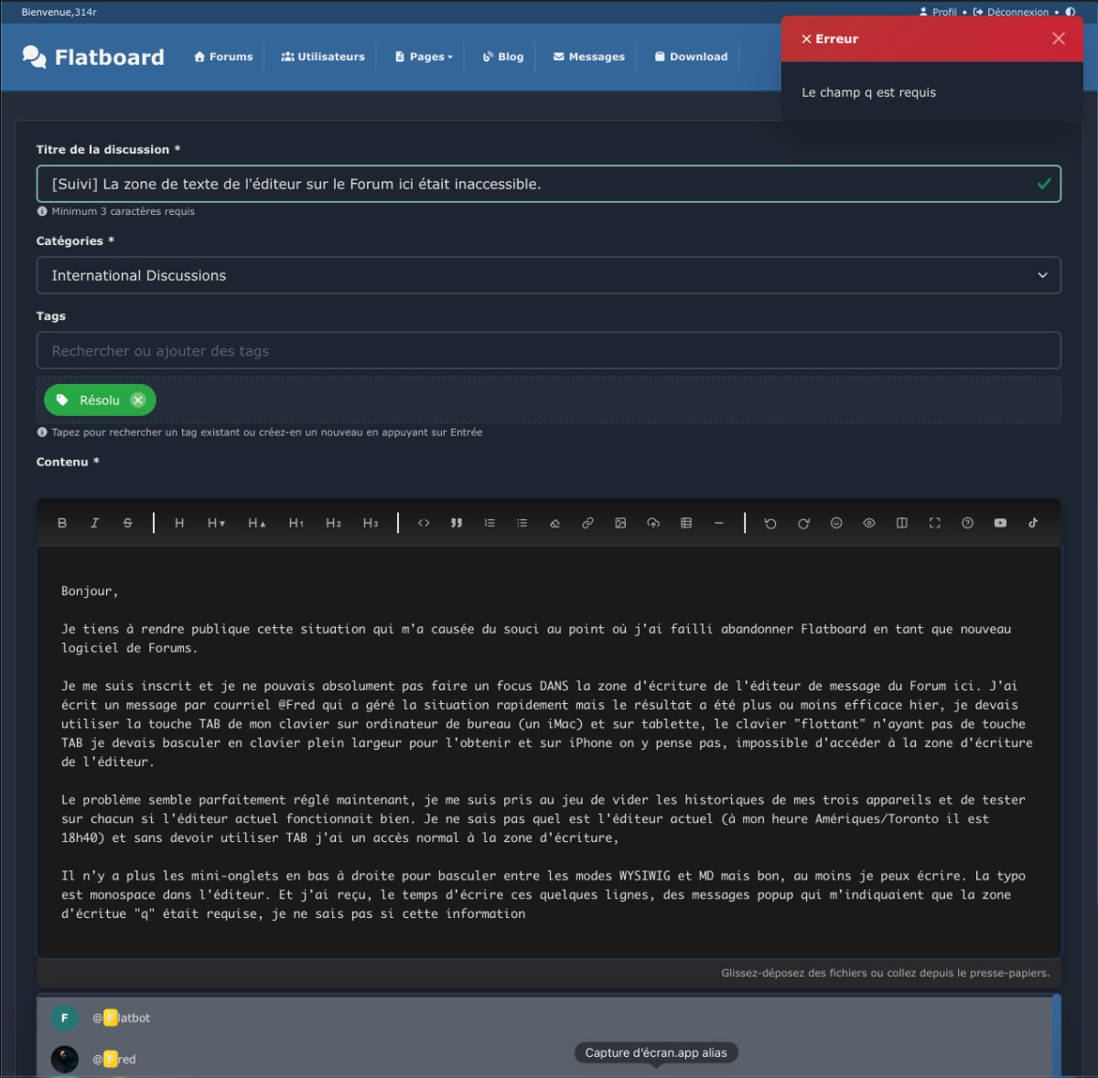Toggle preview mode with the eye icon
Viewport: 1098px width, 1078px height.
click(x=869, y=523)
